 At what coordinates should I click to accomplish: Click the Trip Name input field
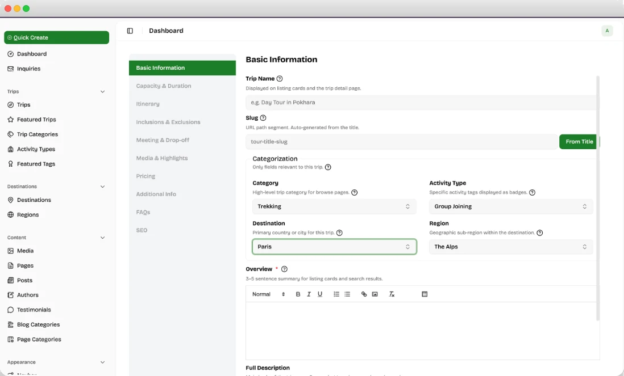(x=422, y=103)
